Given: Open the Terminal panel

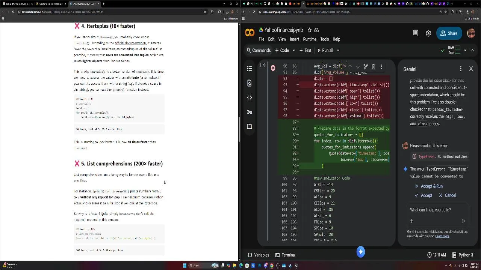Looking at the screenshot, I should point(285,255).
